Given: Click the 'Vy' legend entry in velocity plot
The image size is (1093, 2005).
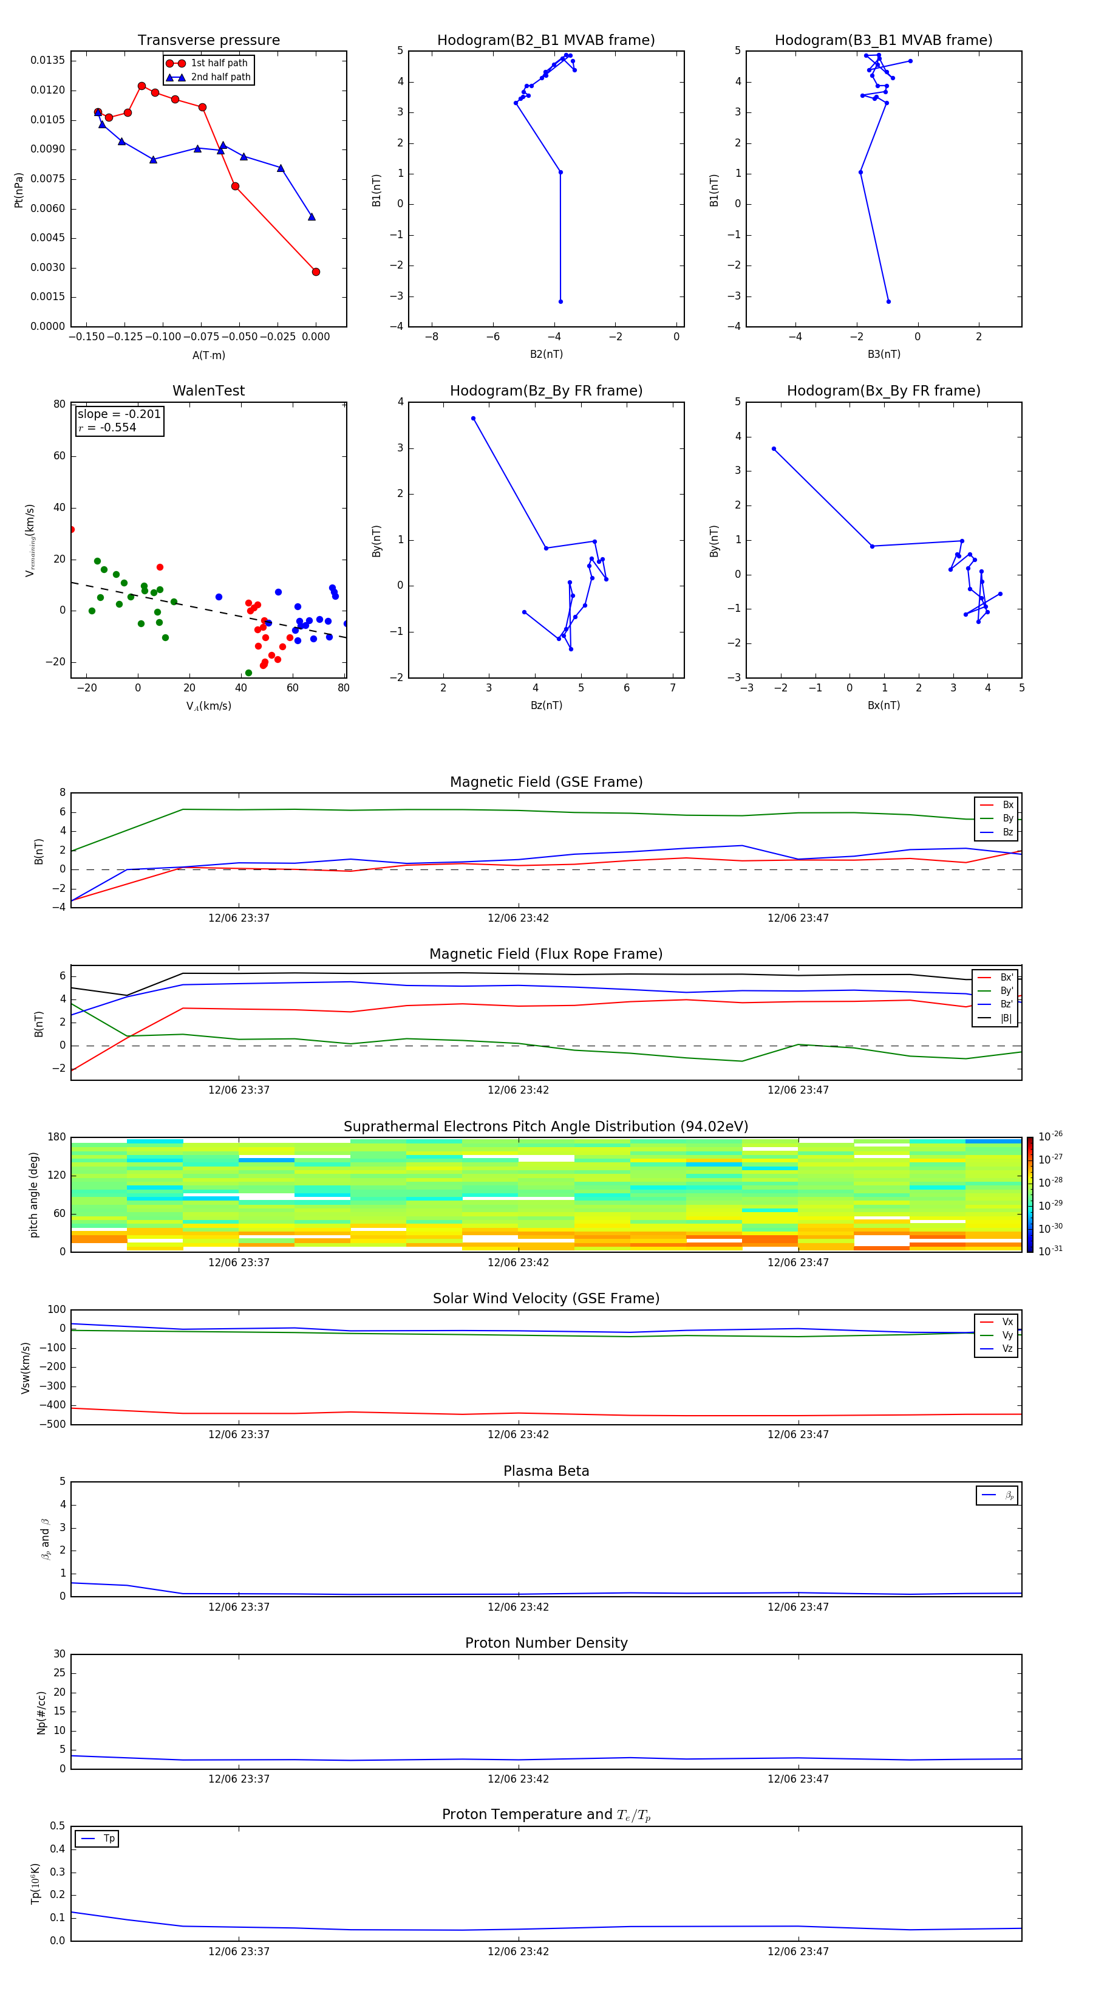Looking at the screenshot, I should tap(997, 1335).
